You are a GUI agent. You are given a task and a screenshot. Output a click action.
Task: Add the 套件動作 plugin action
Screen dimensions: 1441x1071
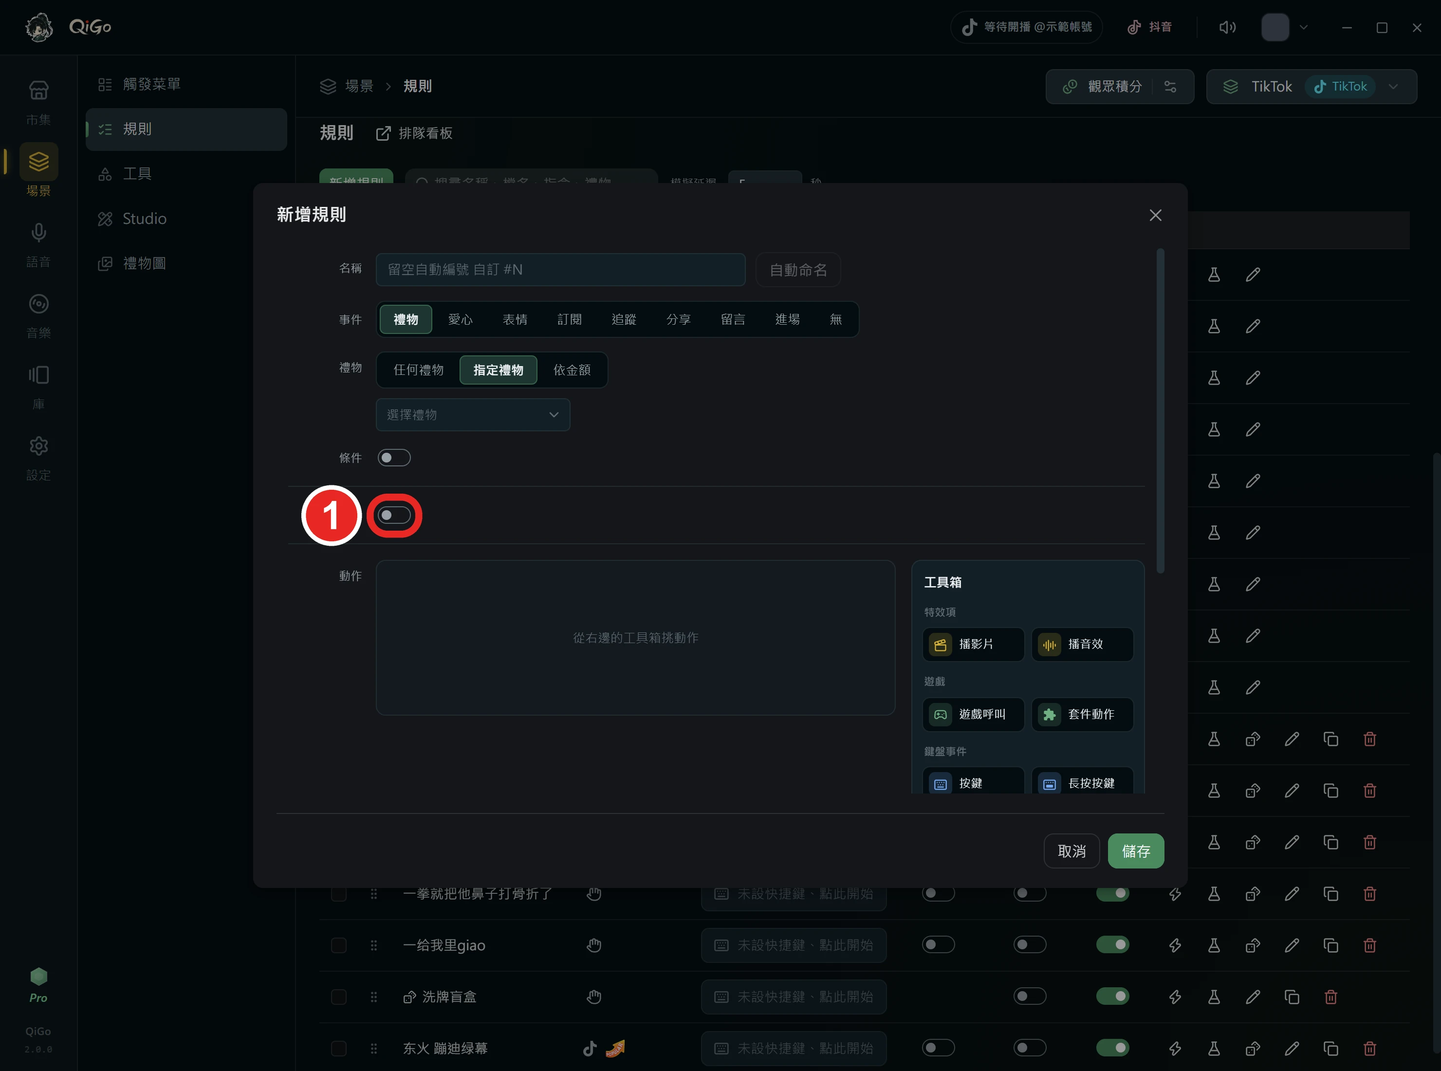pyautogui.click(x=1082, y=715)
